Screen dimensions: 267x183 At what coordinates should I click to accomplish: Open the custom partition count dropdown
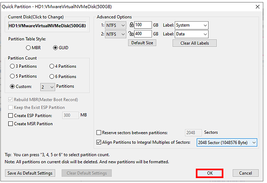pyautogui.click(x=48, y=87)
